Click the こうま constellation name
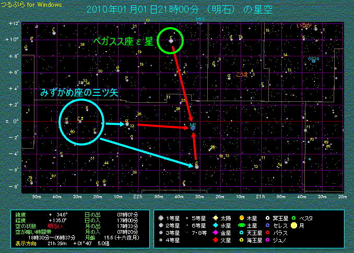Viewport: 354px width, 253px height. [242, 75]
